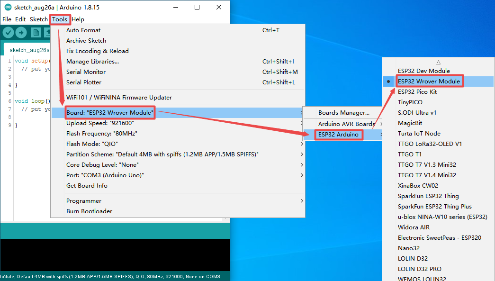Select SparkFun ESP32 Thing board

(438, 196)
